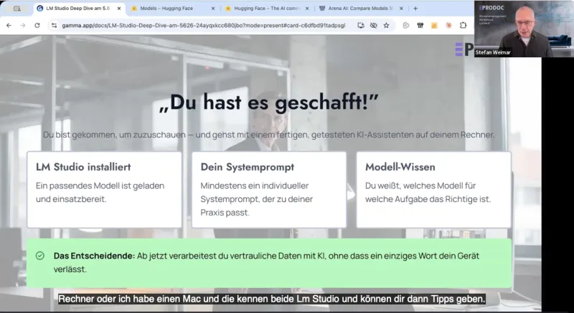Click the tab-group button left of the first tab
The height and width of the screenshot is (313, 574).
tap(17, 9)
